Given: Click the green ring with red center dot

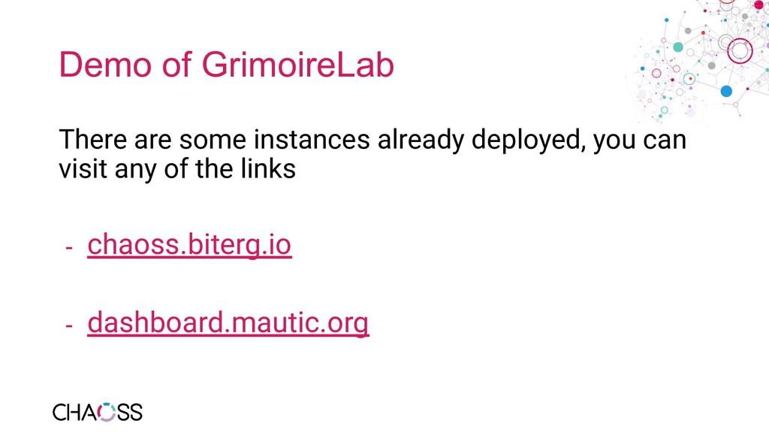Looking at the screenshot, I should pyautogui.click(x=689, y=78).
